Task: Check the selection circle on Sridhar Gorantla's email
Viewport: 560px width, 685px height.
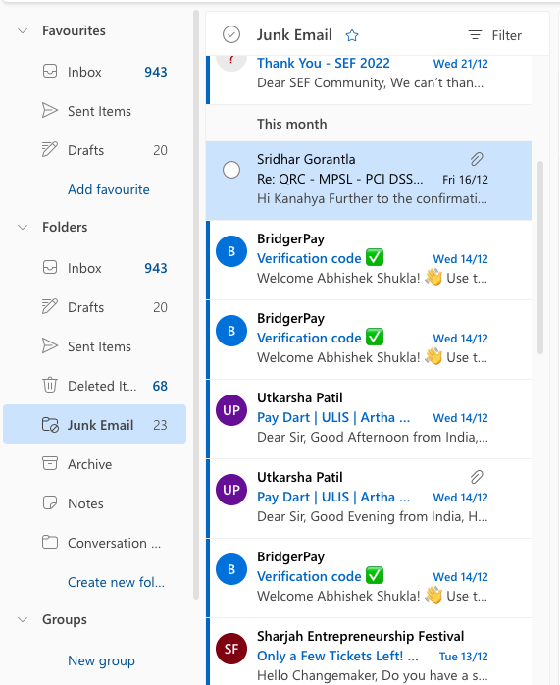Action: tap(231, 170)
